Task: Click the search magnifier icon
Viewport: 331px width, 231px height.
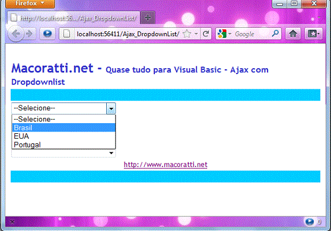Action: [275, 34]
